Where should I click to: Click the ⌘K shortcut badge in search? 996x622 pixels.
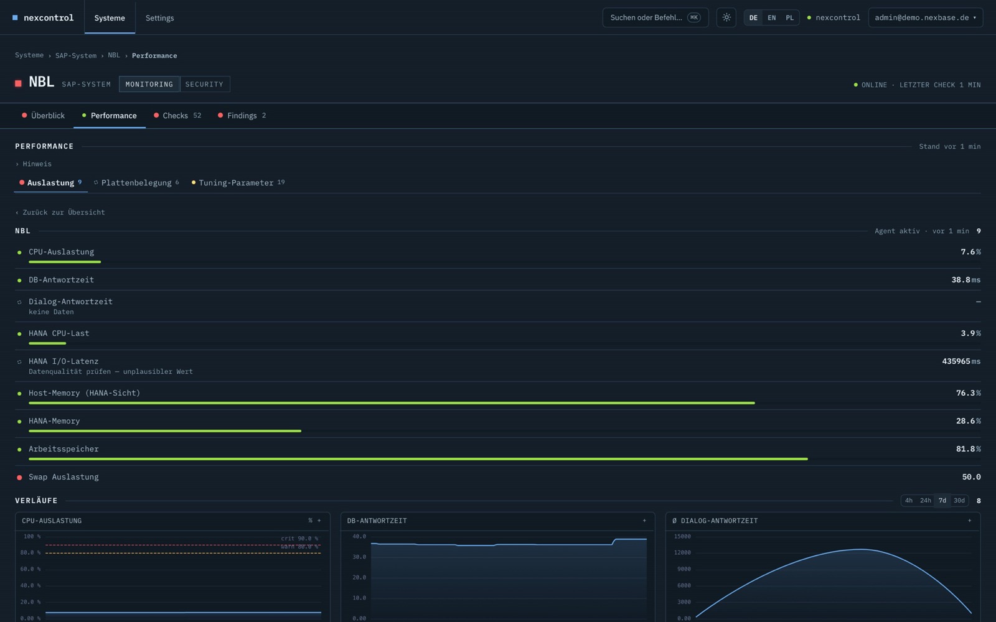693,17
